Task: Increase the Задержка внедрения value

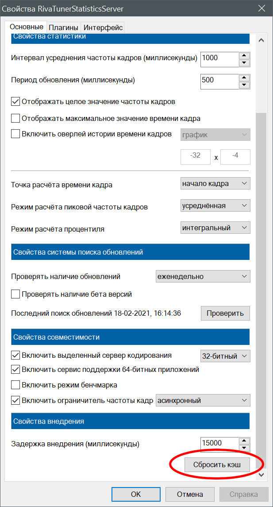Action: coord(245,441)
